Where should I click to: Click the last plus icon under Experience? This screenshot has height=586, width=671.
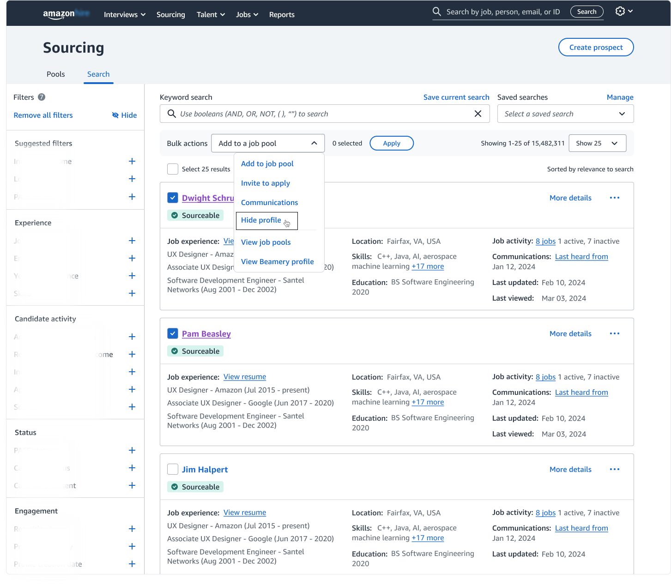pos(132,293)
